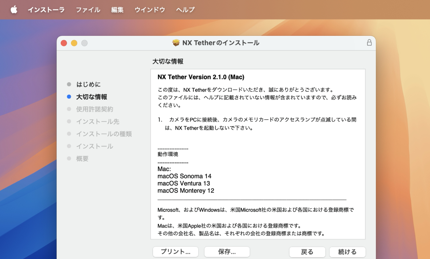Click the heading NX Tether Version 2.1.0 (Mac)
Image resolution: width=430 pixels, height=259 pixels.
(201, 77)
